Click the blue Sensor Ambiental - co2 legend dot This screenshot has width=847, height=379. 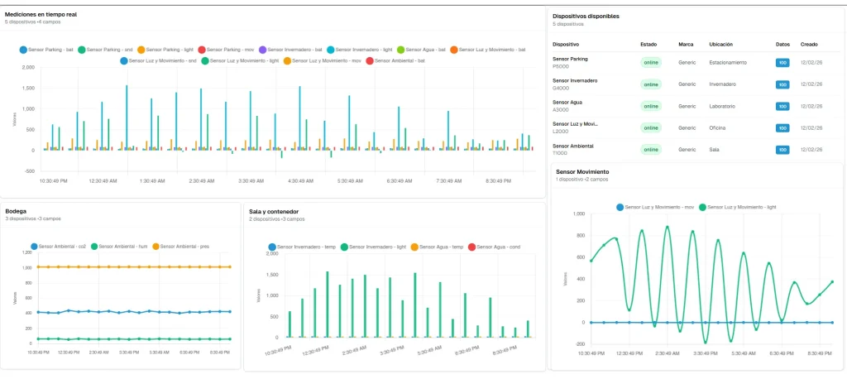coord(34,246)
